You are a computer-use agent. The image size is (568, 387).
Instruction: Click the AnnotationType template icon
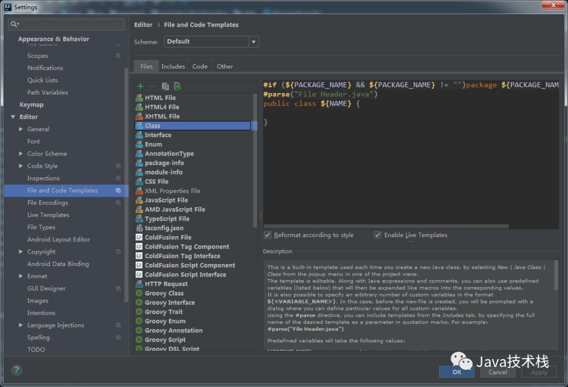click(x=139, y=154)
